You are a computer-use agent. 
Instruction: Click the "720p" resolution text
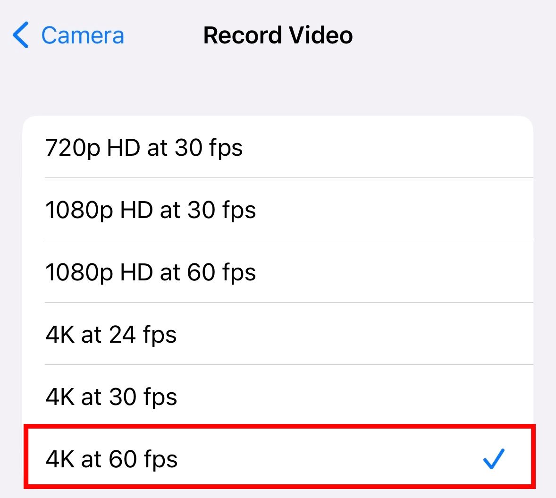coord(73,148)
